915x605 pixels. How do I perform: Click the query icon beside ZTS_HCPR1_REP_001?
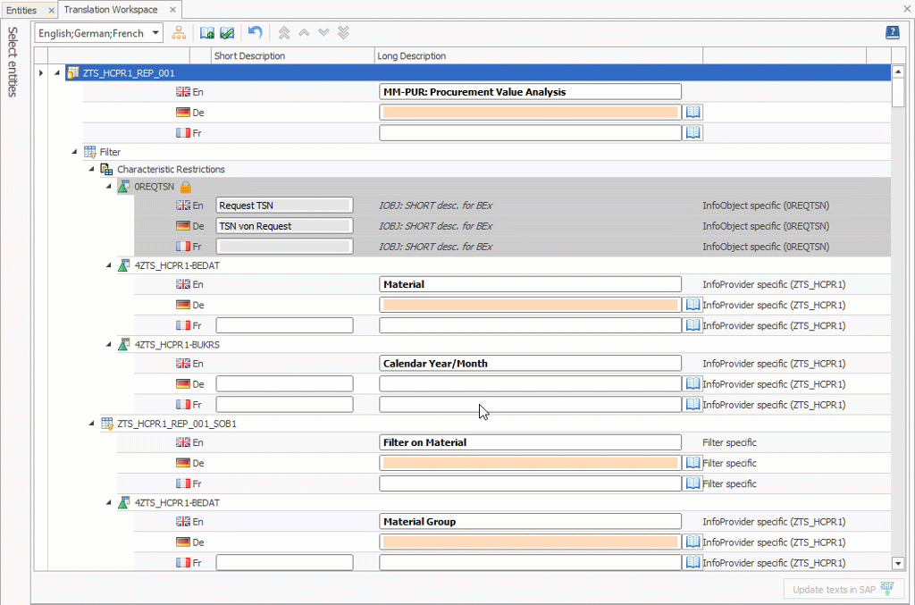tap(73, 73)
